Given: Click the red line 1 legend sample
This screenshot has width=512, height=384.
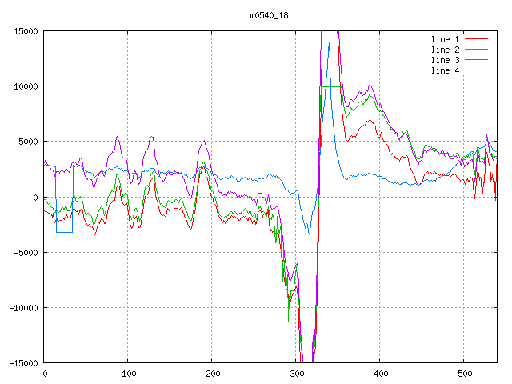Looking at the screenshot, I should [477, 39].
